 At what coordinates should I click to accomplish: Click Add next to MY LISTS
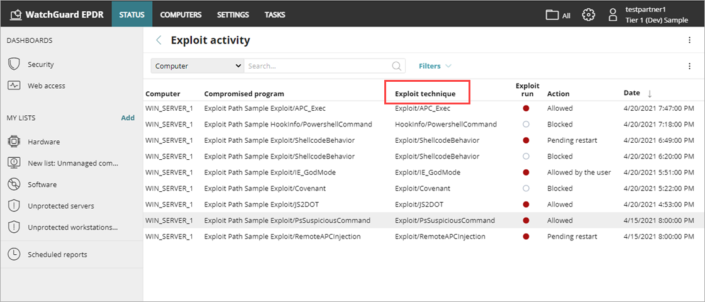[x=128, y=118]
